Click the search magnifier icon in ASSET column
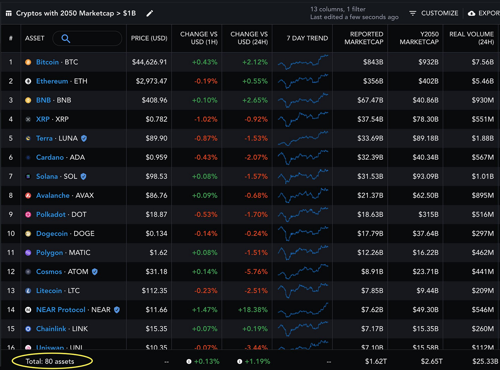The height and width of the screenshot is (370, 500). coord(66,39)
